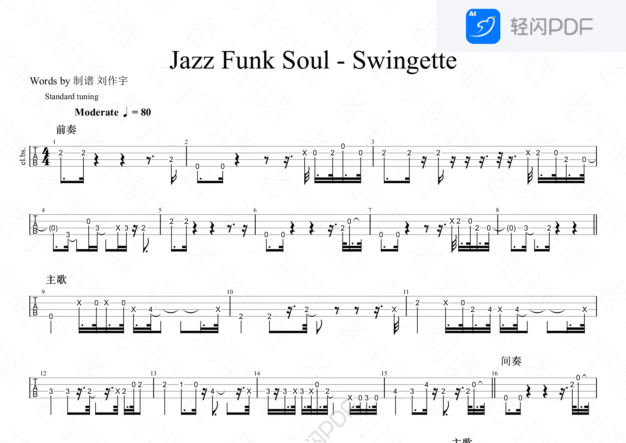Click the 前奏 section label
Screen dimensions: 626x443
[x=66, y=129]
